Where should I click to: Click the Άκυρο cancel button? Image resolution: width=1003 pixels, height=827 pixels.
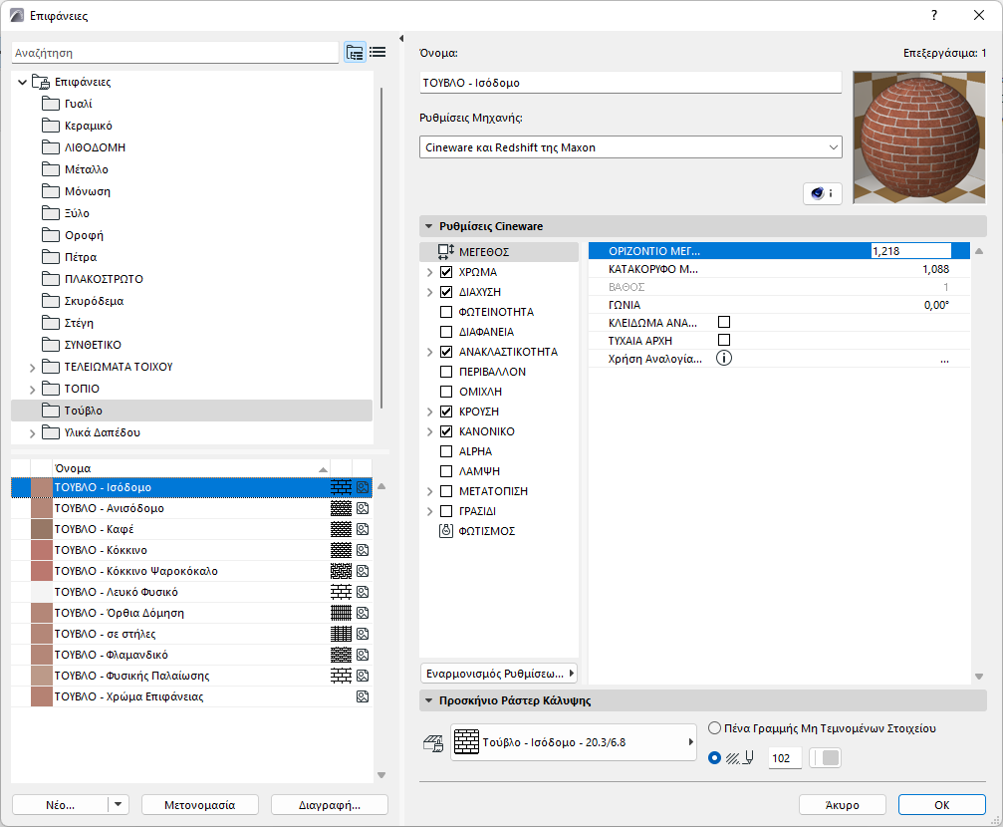[842, 805]
